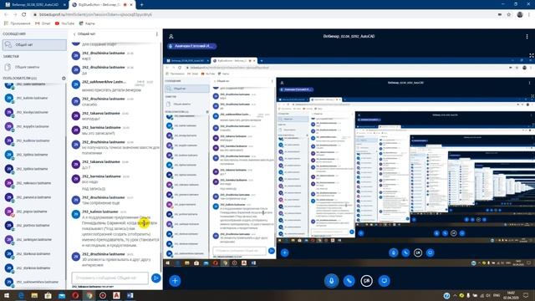Toggle the user list with the person icon
This screenshot has width=535, height=301.
[x=171, y=36]
